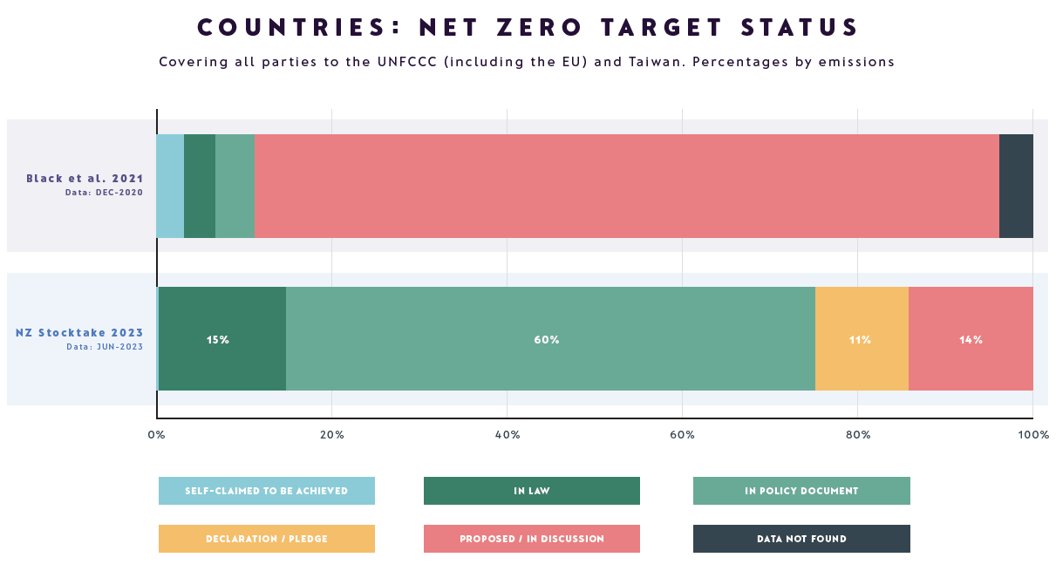Click the "Proposed / in discussion" legend button
The width and height of the screenshot is (1056, 571).
pos(531,539)
